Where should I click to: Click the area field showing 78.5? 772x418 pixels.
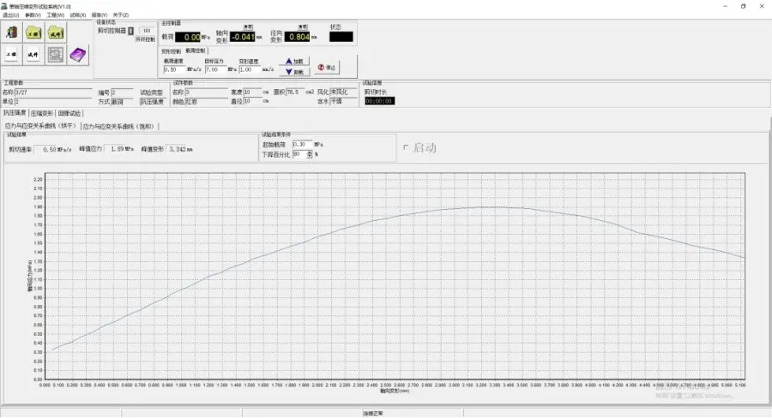[x=294, y=92]
